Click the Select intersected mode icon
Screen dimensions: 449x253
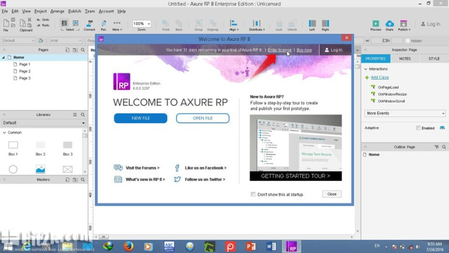point(64,23)
